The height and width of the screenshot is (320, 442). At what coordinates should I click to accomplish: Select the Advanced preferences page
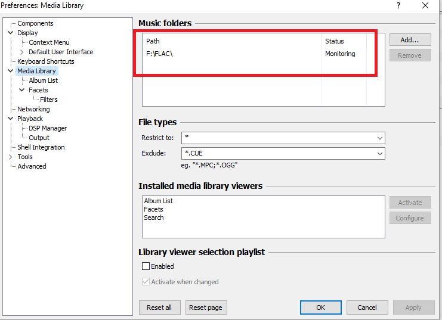click(x=32, y=166)
